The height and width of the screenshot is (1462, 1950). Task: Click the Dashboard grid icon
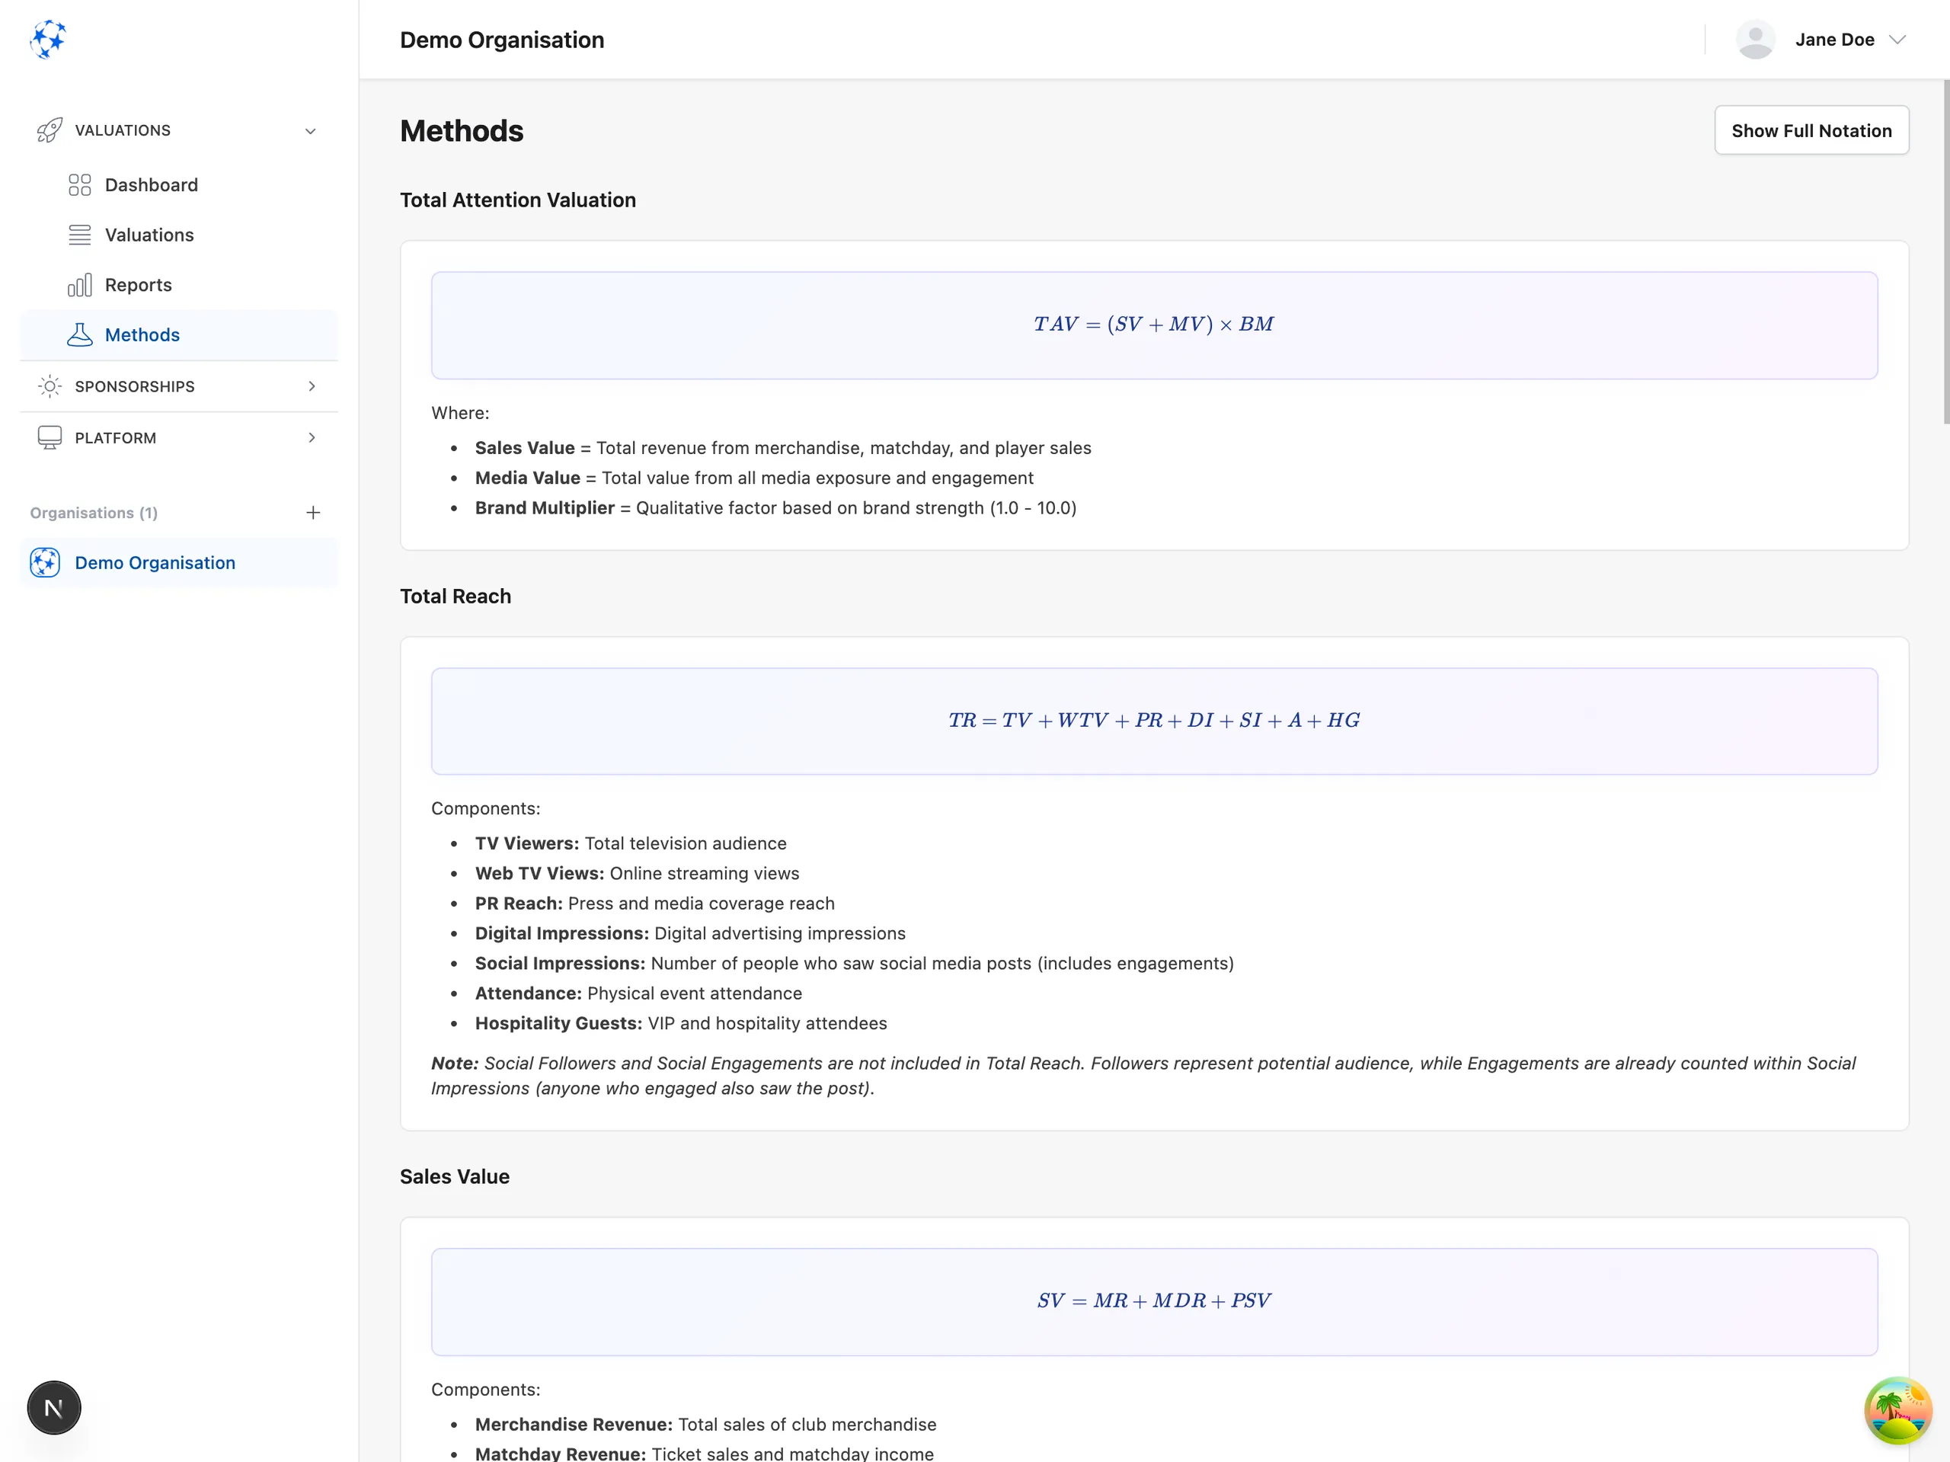[79, 185]
